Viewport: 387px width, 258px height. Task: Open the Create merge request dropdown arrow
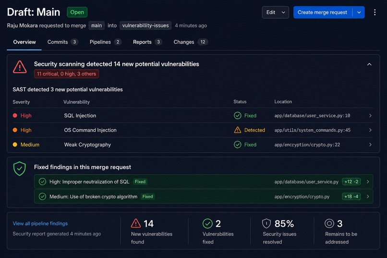(x=359, y=12)
